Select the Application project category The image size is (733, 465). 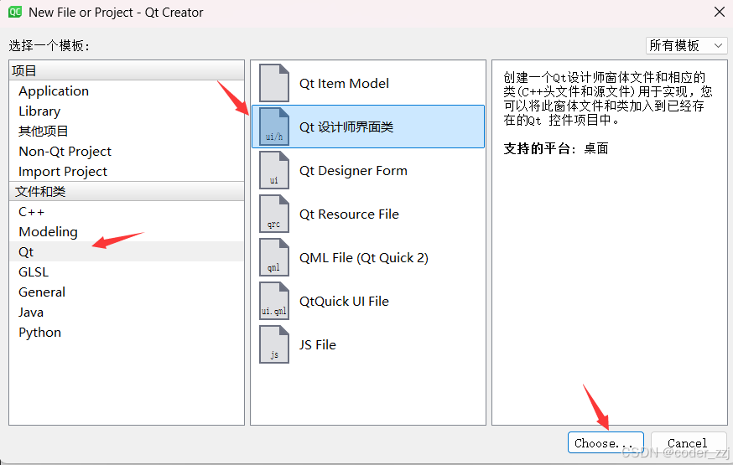(127, 91)
